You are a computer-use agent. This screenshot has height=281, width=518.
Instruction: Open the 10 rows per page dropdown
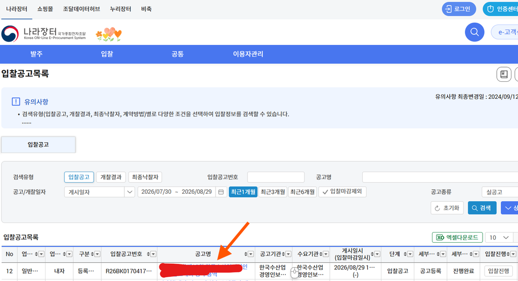499,238
